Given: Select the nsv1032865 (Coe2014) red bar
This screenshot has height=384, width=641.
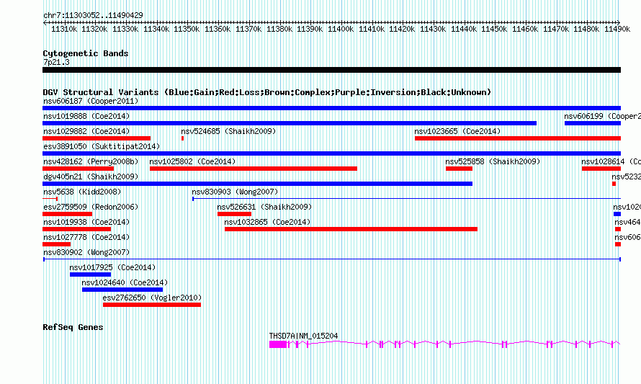Looking at the screenshot, I should click(351, 229).
